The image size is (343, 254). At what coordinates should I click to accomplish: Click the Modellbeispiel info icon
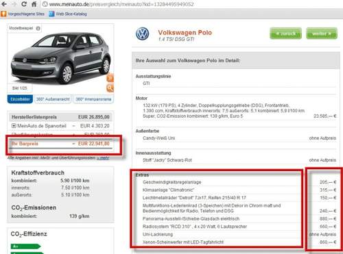(38, 28)
